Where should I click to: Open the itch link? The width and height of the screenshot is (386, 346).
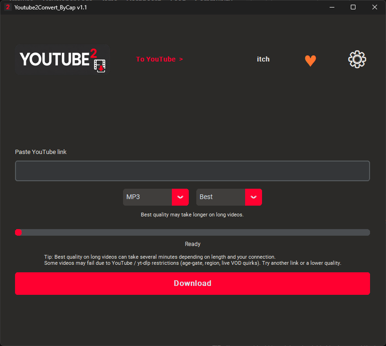tap(263, 59)
